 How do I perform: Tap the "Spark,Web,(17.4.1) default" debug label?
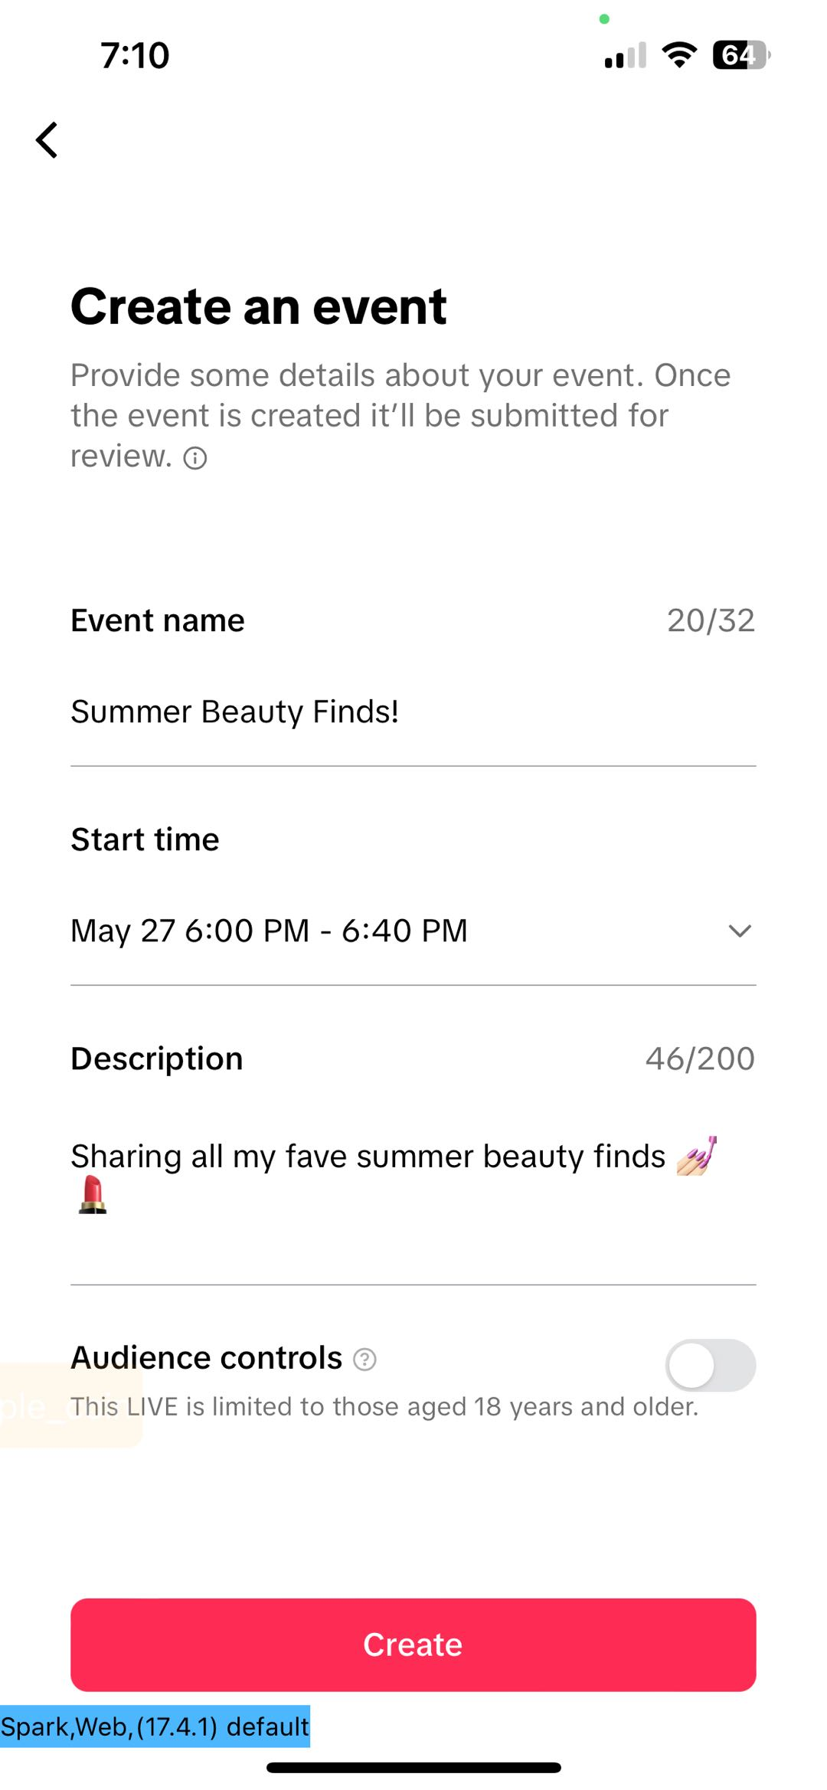coord(155,1726)
